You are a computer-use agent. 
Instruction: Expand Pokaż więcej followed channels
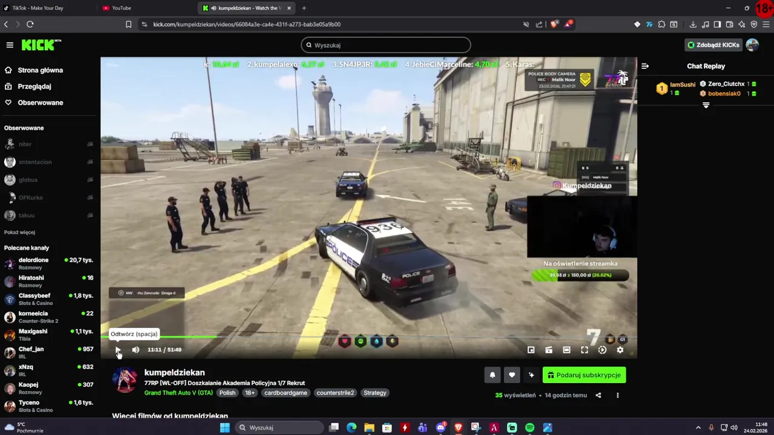[19, 232]
